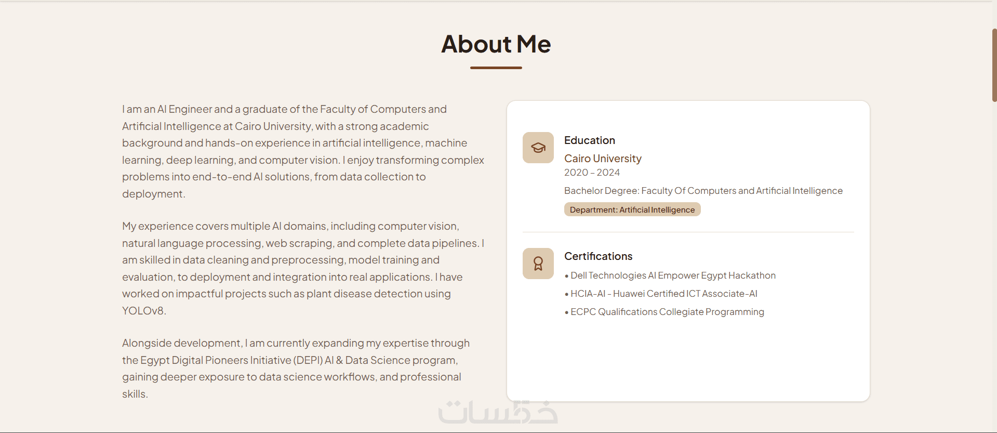The height and width of the screenshot is (433, 997).
Task: Click the paragraph starting "I am an AI Engineer"
Action: point(303,151)
